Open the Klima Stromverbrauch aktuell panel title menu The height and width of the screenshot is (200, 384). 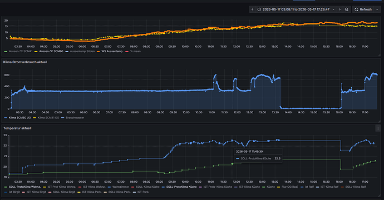click(25, 62)
